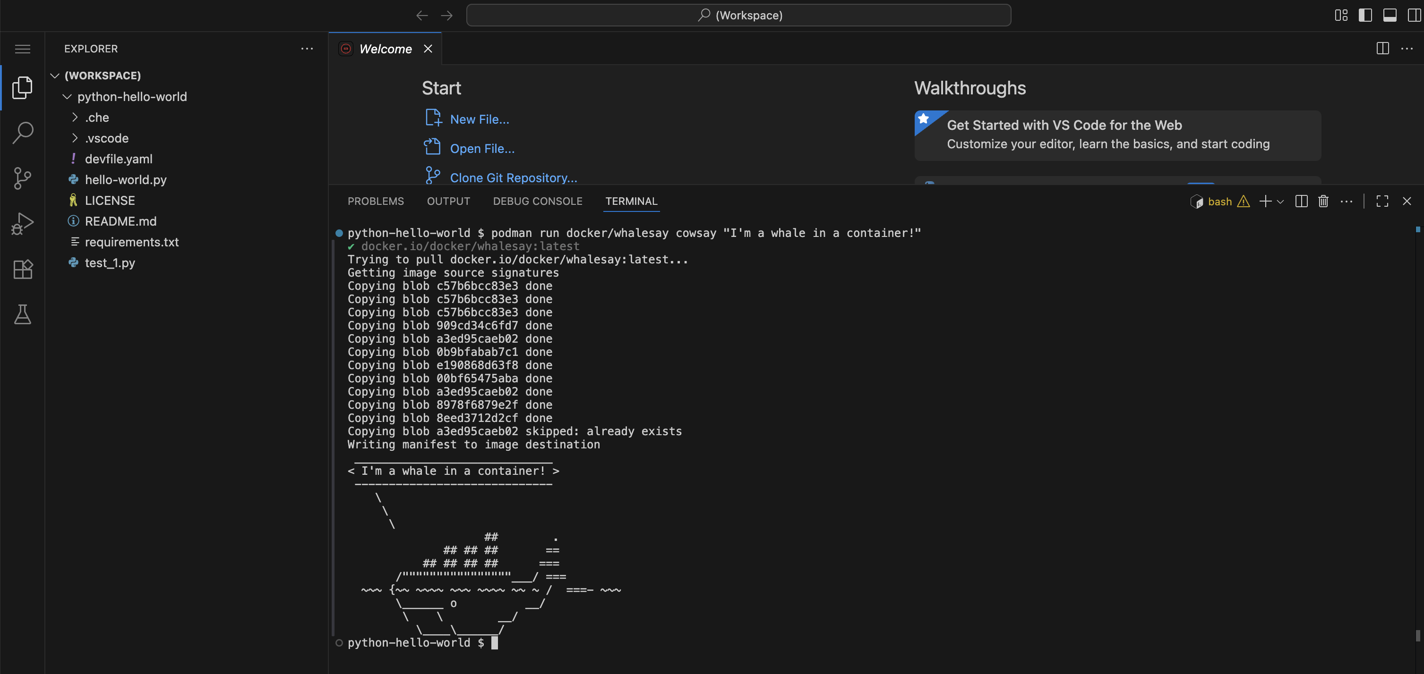1424x674 pixels.
Task: Open the Extensions view
Action: [23, 269]
